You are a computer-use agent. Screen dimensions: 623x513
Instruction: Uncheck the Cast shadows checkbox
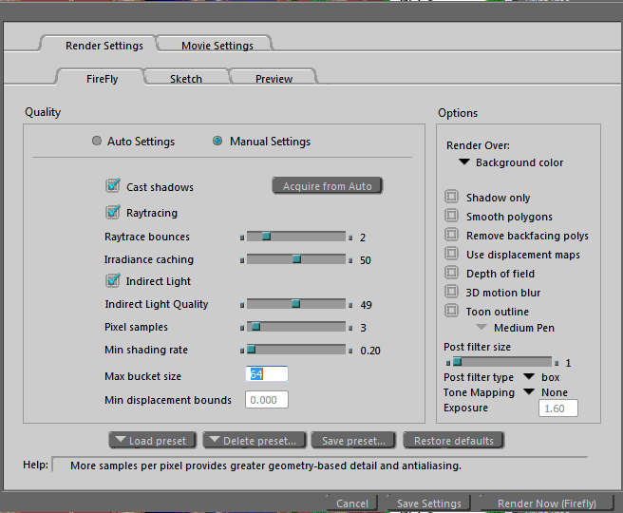114,187
